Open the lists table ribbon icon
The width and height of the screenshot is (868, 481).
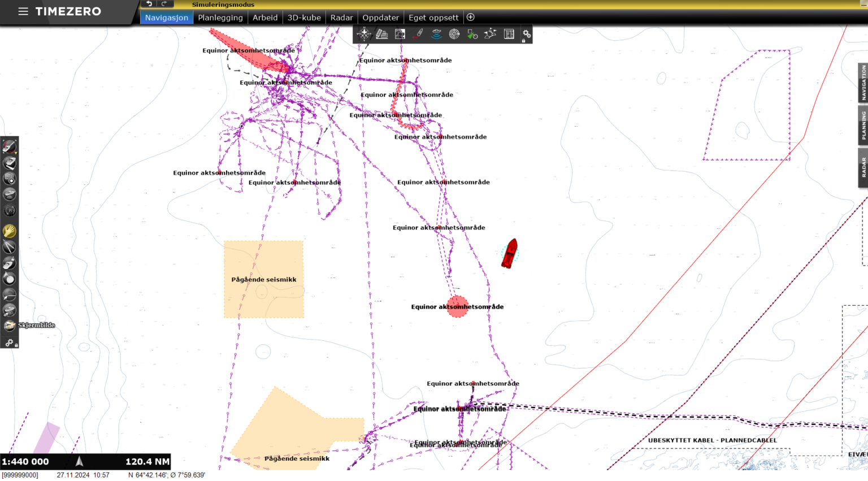point(509,34)
